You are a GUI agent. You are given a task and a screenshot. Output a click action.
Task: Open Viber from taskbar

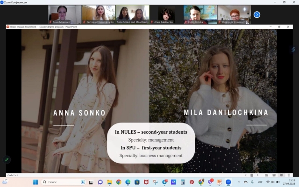click(210, 182)
